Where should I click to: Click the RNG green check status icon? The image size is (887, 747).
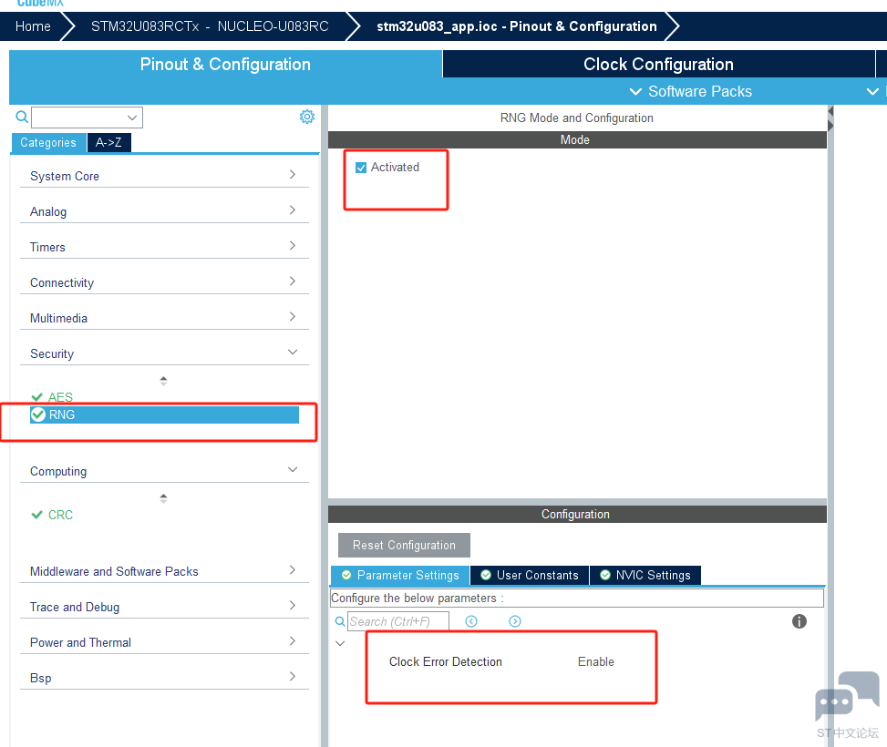coord(38,414)
